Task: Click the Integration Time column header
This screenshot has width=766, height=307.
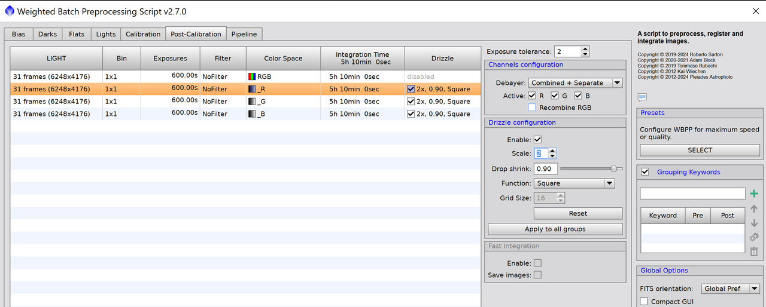Action: tap(363, 59)
